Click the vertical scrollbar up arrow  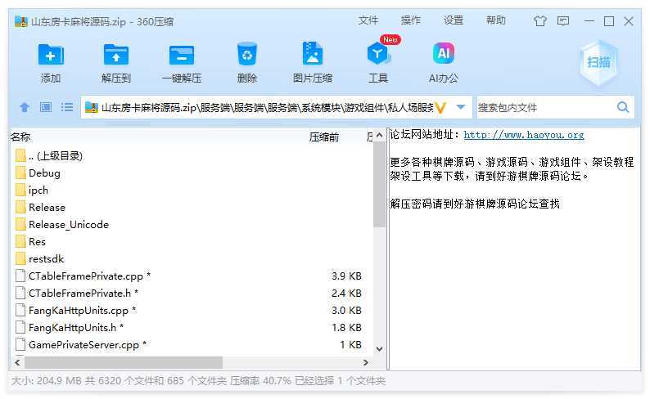tap(379, 136)
